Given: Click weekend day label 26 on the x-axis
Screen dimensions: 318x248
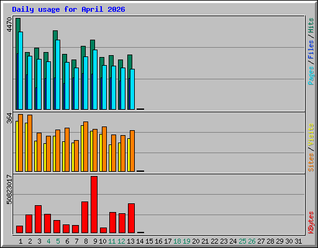Looking at the screenshot, I should [x=252, y=241].
